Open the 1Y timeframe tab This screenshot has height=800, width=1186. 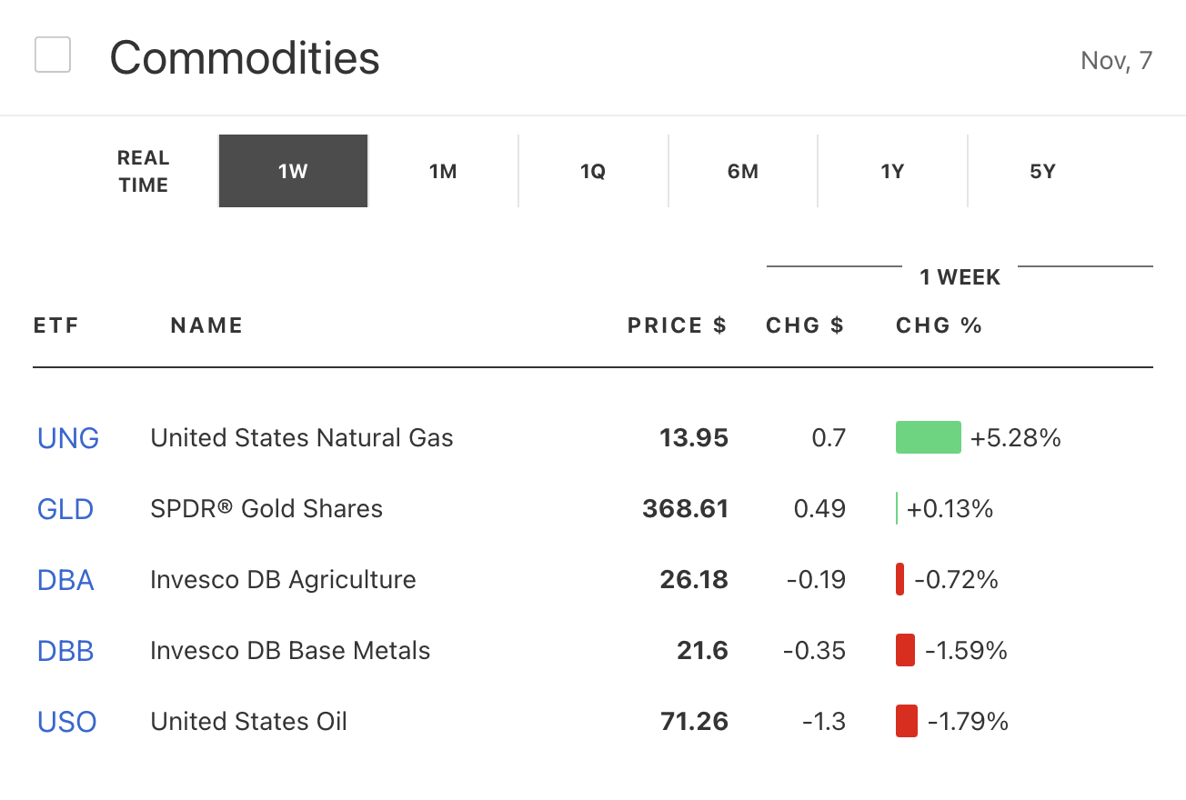pos(892,172)
